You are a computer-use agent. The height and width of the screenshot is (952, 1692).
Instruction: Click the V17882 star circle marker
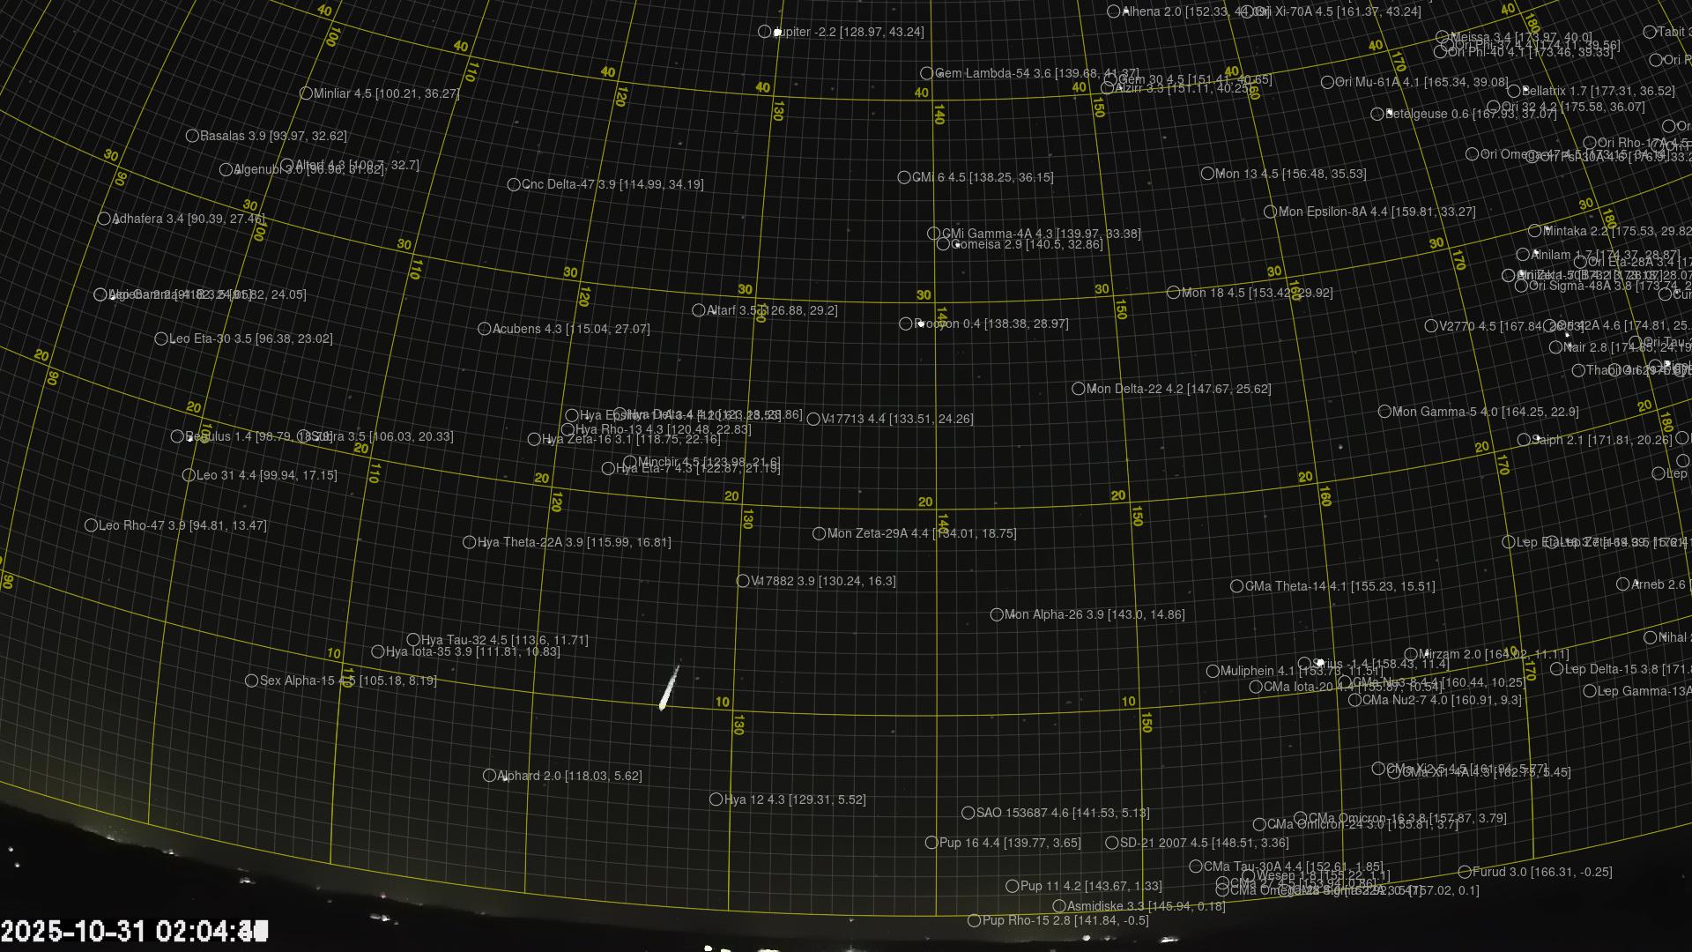pyautogui.click(x=743, y=581)
